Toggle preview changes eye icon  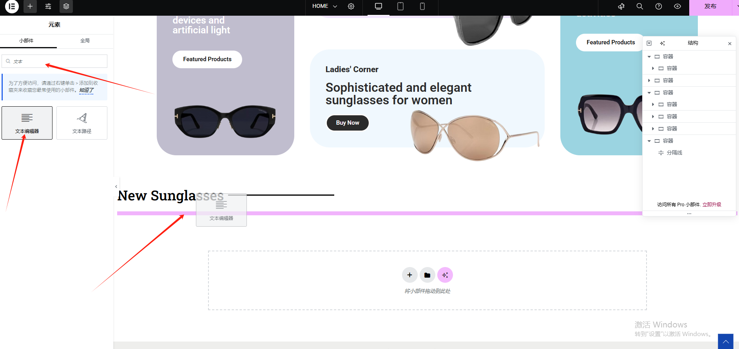coord(677,7)
